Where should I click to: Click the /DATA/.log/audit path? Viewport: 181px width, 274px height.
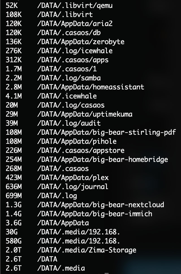pos(69,123)
